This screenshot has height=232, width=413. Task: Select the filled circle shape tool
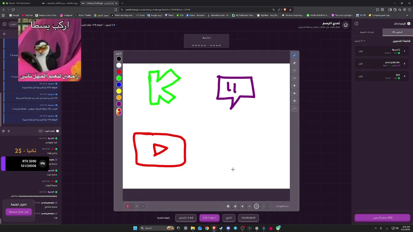pyautogui.click(x=294, y=86)
